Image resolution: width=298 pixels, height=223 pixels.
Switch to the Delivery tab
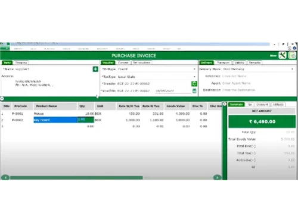tap(206, 62)
